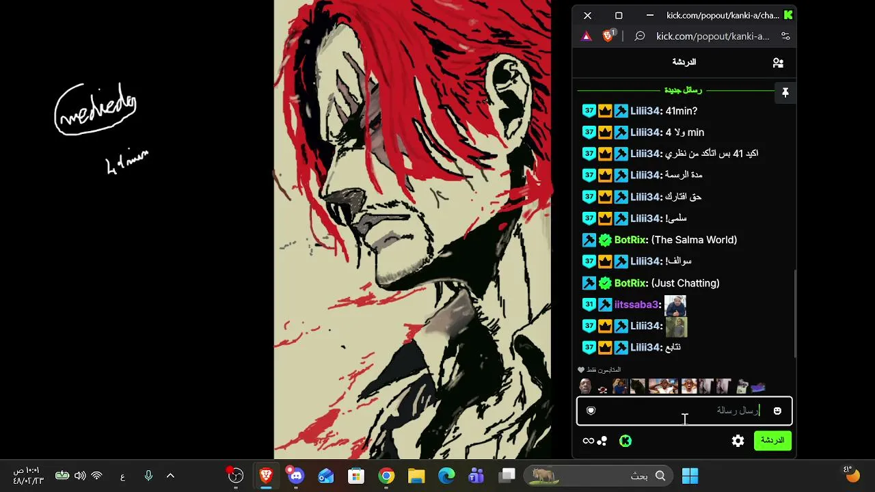
Task: Open the Brave Shields lion icon
Action: (608, 36)
